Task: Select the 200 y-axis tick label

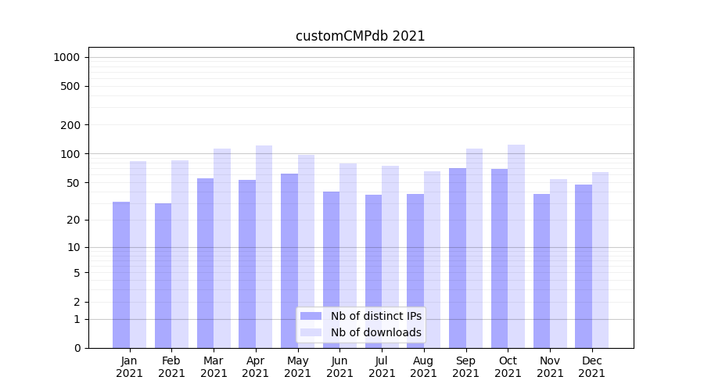Action: pos(70,125)
